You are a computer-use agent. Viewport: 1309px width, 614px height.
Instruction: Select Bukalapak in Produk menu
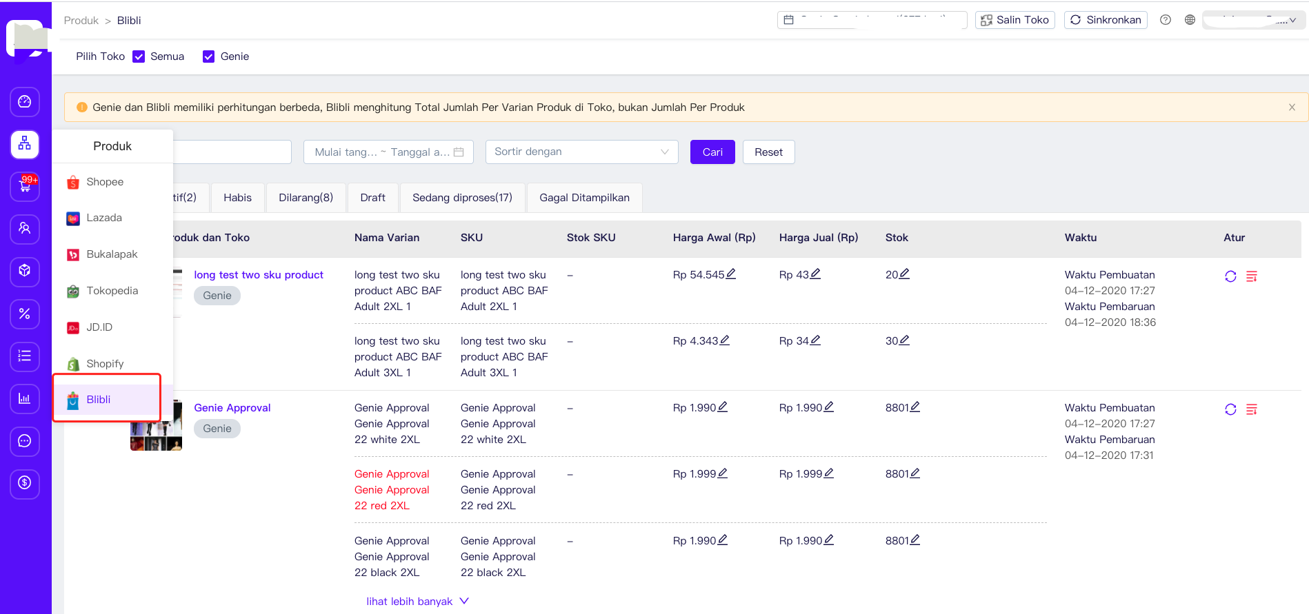pyautogui.click(x=112, y=254)
